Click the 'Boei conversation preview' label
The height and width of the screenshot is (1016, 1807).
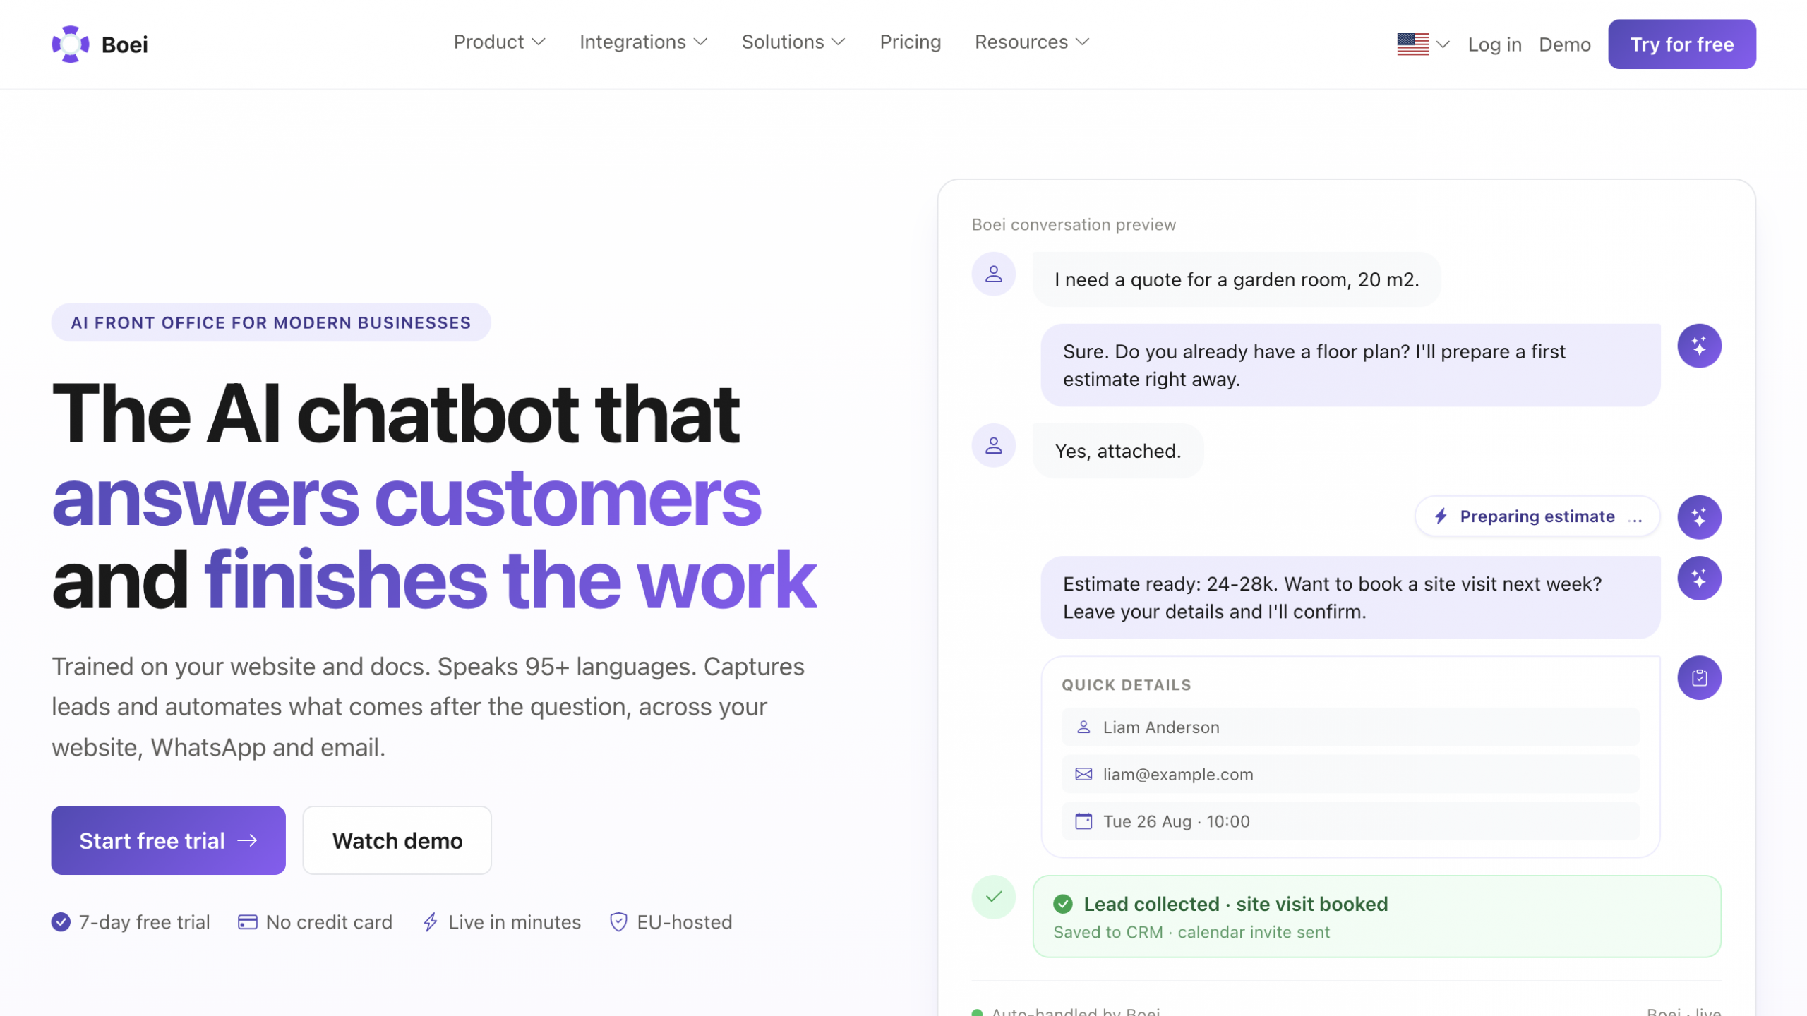[1074, 224]
